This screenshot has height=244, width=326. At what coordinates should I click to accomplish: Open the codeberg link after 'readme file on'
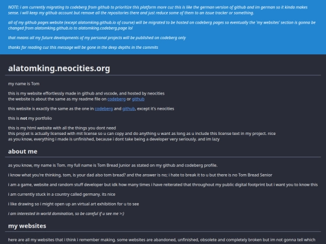point(117,99)
